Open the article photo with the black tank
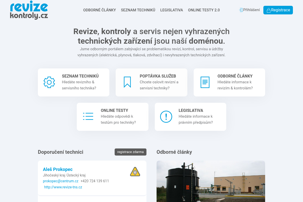The height and width of the screenshot is (202, 303). 211,181
